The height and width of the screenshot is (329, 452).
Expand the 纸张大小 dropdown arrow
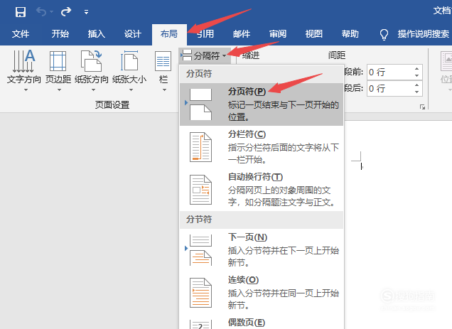coord(131,90)
